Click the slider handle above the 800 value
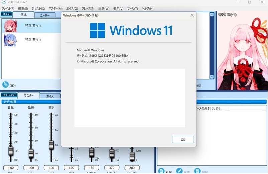268x174 pixels. click(132, 156)
